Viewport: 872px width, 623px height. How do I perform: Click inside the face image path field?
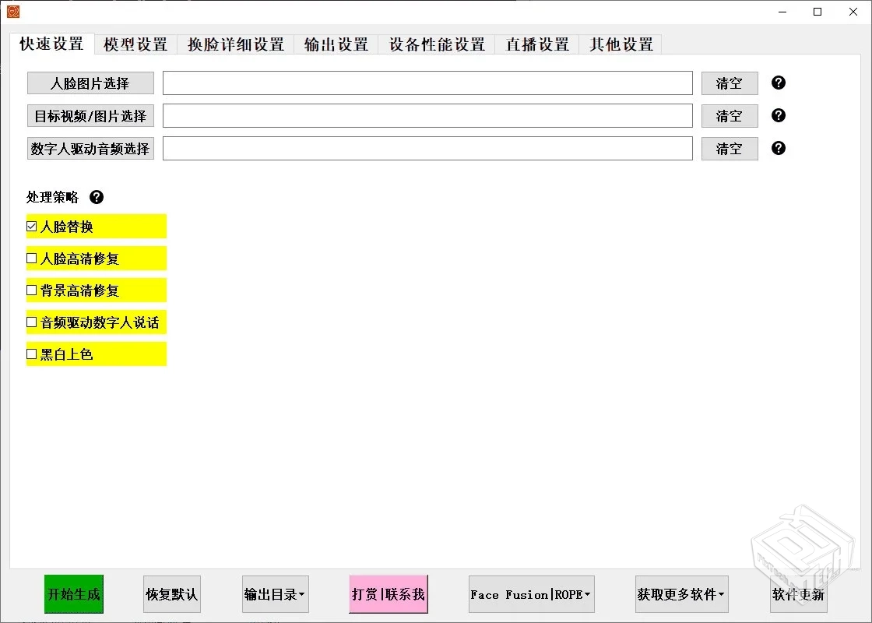point(427,83)
